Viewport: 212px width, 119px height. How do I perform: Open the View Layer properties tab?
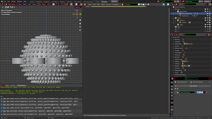click(x=172, y=92)
